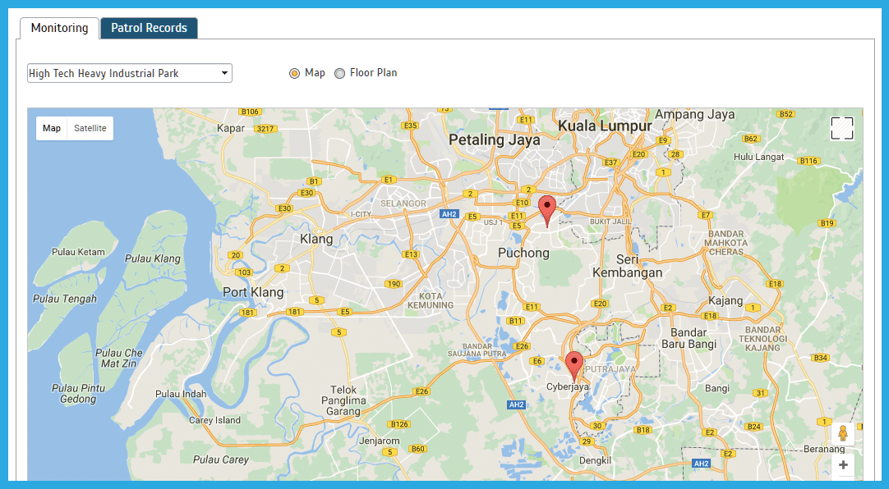Click the Bangi map label
This screenshot has width=889, height=489.
[x=717, y=388]
